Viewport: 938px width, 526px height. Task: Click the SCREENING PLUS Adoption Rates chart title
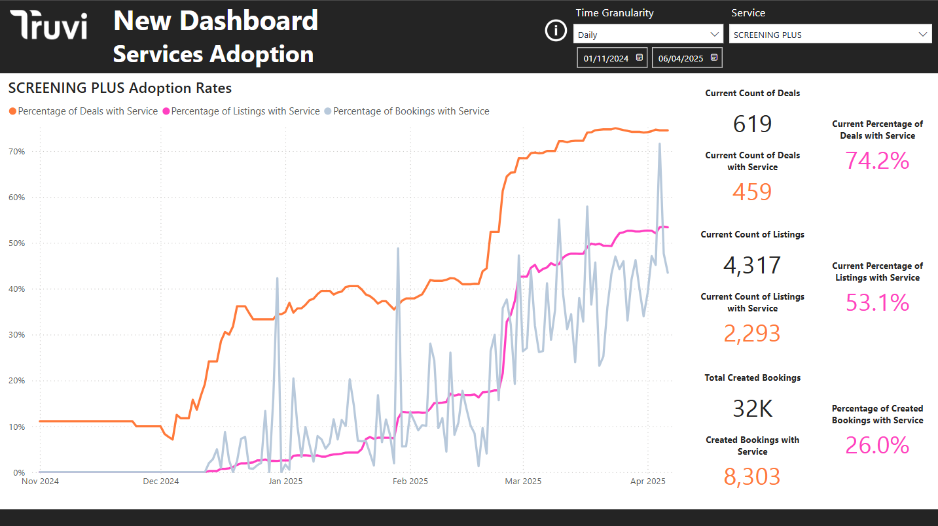(120, 88)
